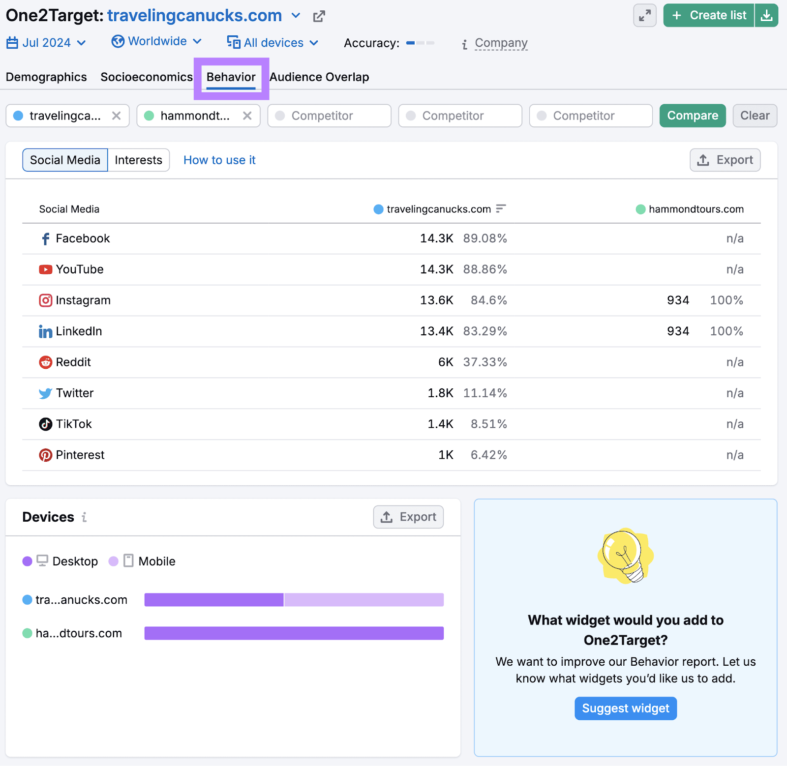The height and width of the screenshot is (766, 787).
Task: Select the Interests toggle
Action: [139, 160]
